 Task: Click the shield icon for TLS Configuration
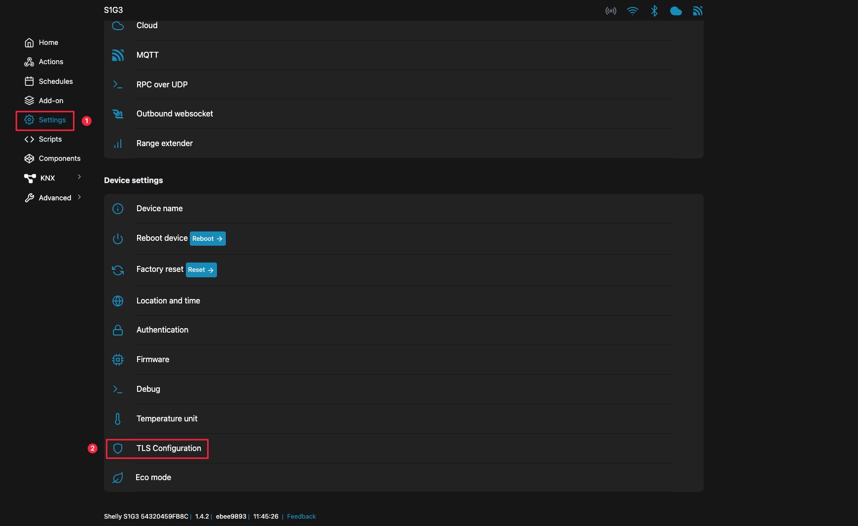point(118,449)
